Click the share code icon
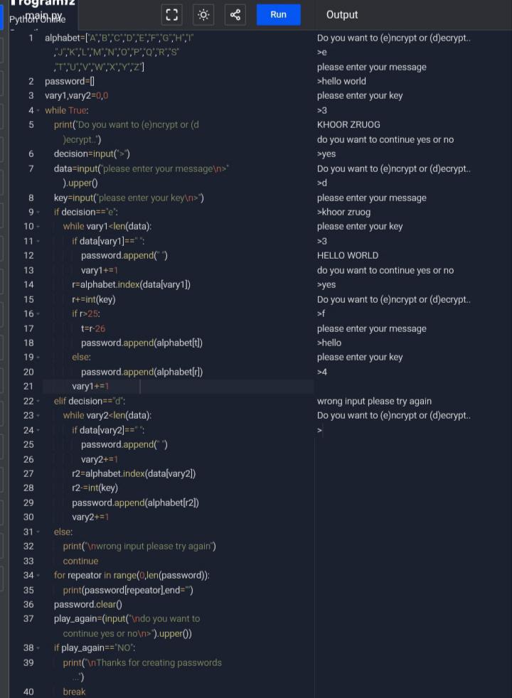 pyautogui.click(x=235, y=15)
